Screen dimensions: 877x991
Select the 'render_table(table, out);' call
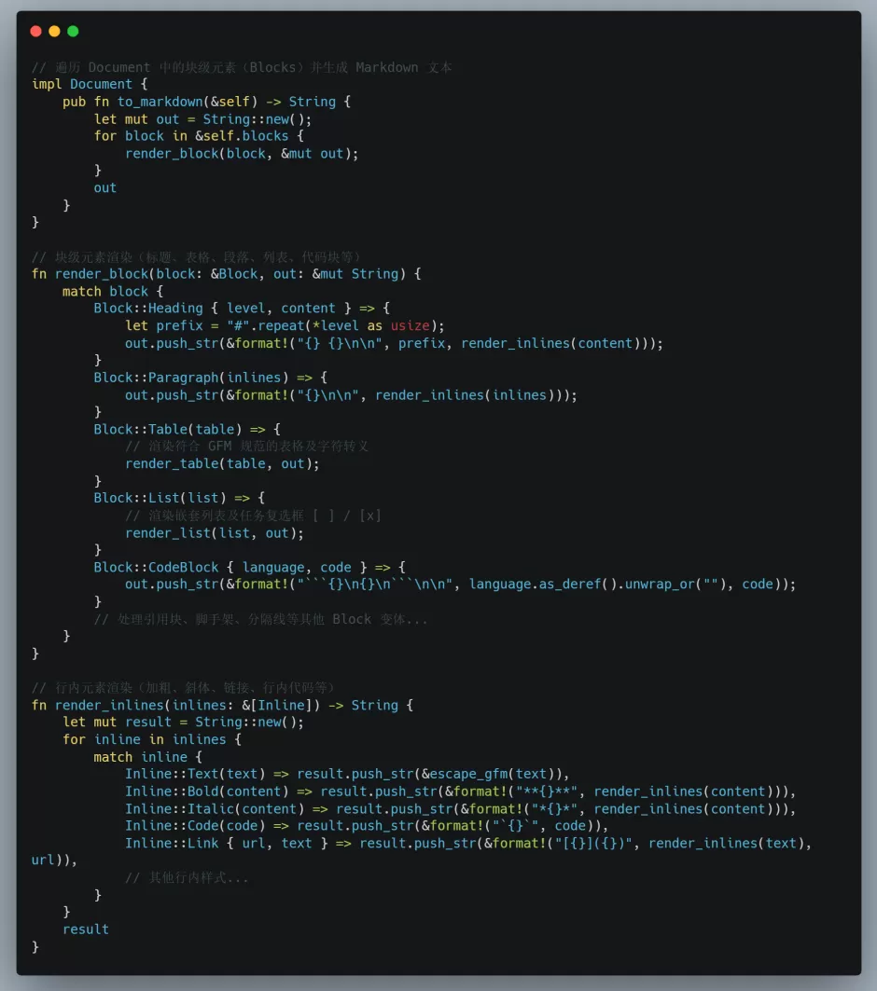[222, 464]
